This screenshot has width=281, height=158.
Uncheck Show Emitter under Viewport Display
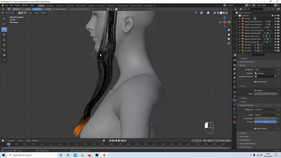(x=255, y=129)
